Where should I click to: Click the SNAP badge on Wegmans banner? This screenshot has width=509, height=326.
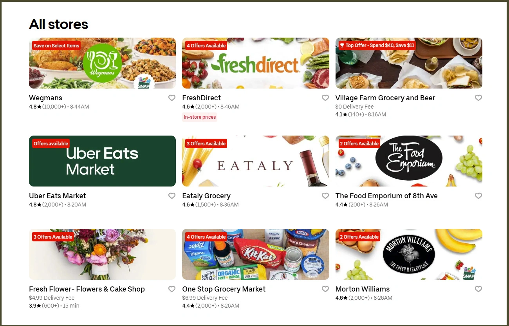(144, 83)
